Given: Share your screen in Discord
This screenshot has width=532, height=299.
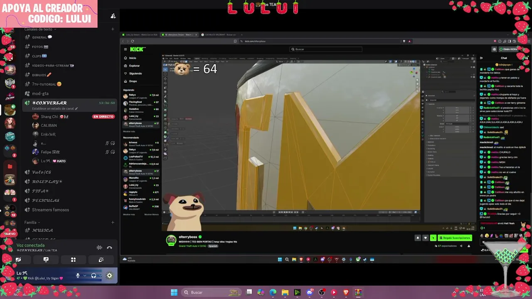Looking at the screenshot, I should (x=46, y=260).
